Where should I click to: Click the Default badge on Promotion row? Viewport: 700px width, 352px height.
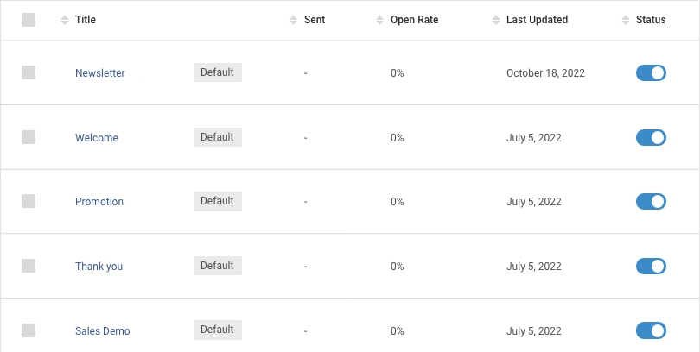tap(218, 201)
